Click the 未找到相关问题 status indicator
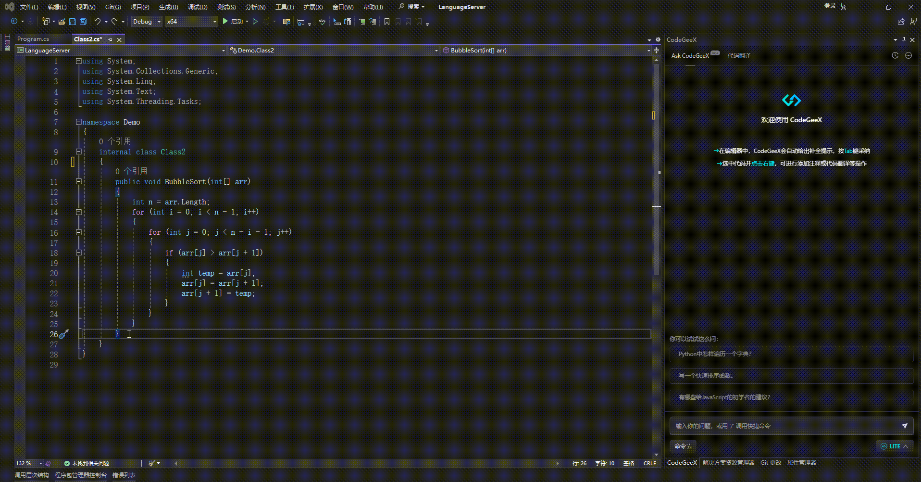The height and width of the screenshot is (482, 921). pyautogui.click(x=87, y=463)
